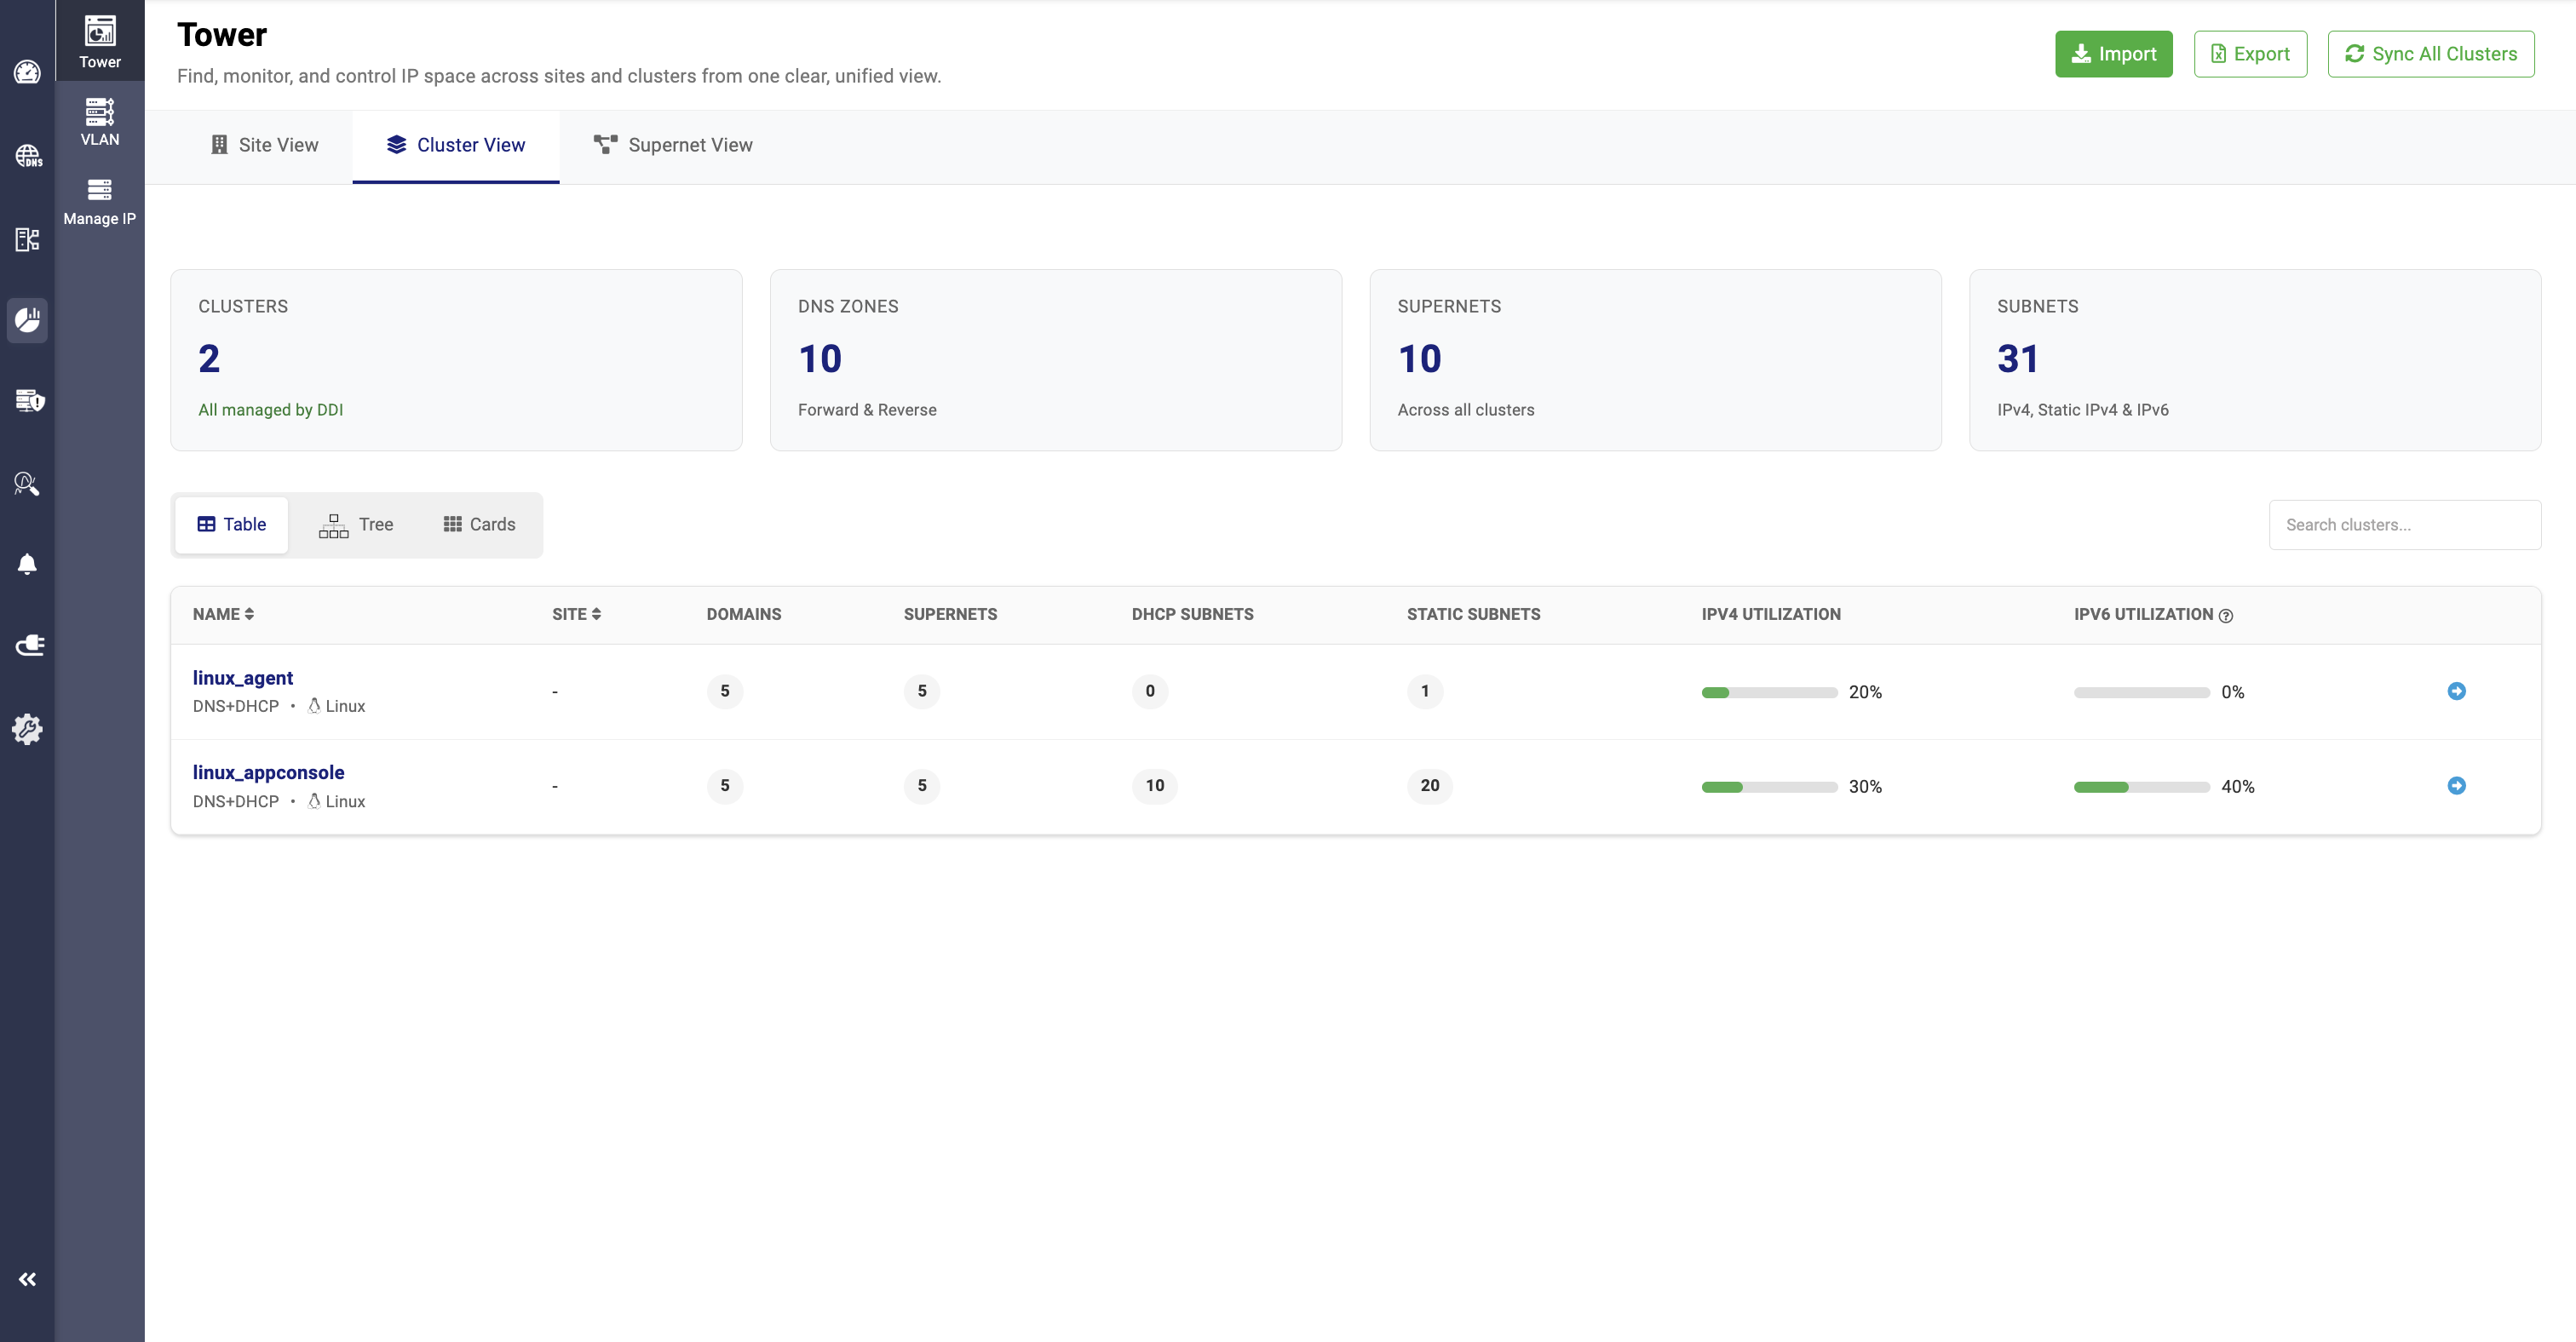Open the notifications bell icon
This screenshot has height=1342, width=2576.
(x=27, y=565)
